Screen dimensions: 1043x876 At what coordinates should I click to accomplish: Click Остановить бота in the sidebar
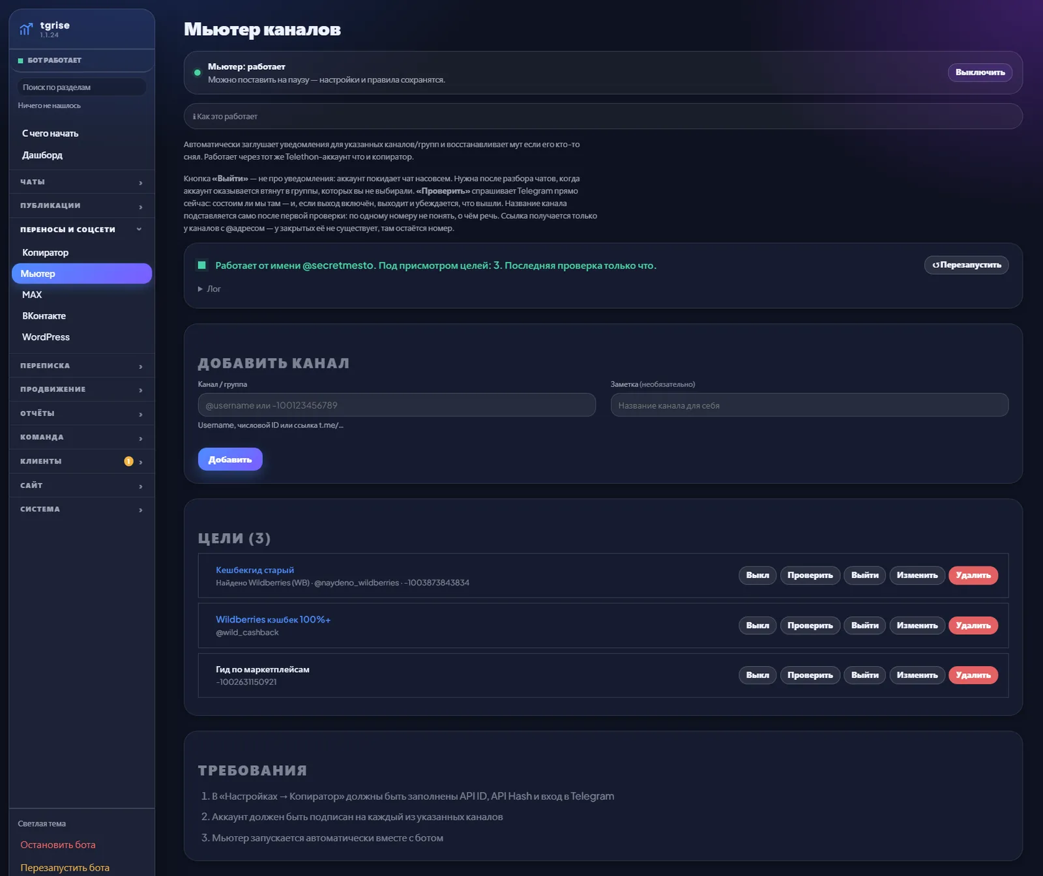pyautogui.click(x=58, y=845)
